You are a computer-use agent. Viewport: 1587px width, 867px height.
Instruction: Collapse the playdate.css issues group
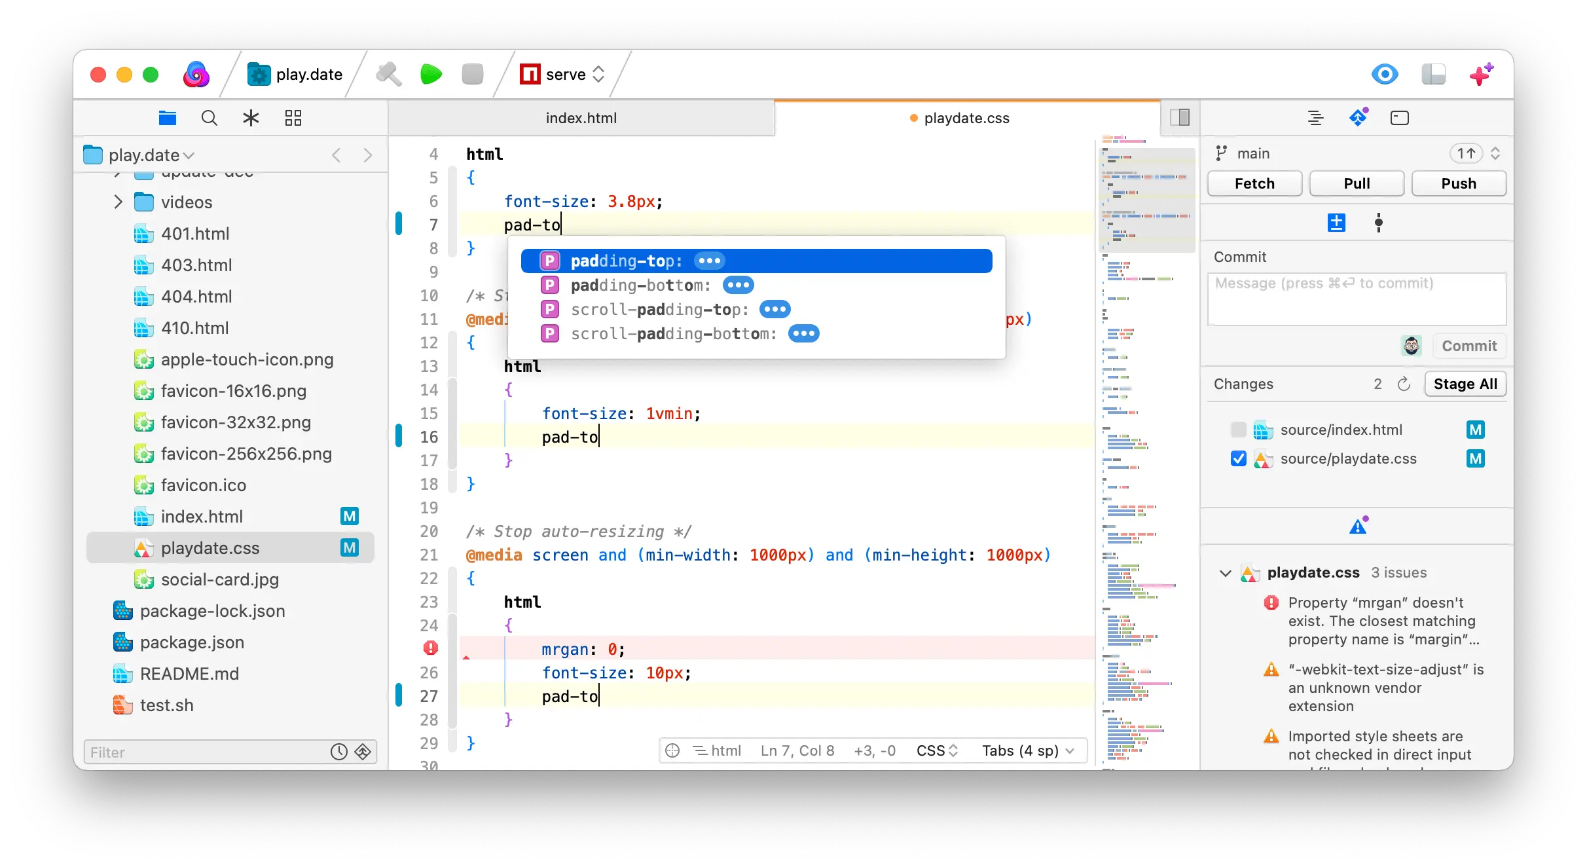(x=1225, y=573)
